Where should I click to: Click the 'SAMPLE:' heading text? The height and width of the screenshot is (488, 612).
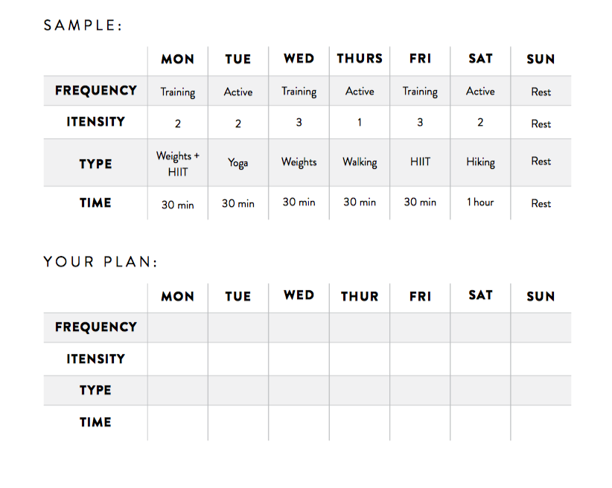(x=83, y=25)
